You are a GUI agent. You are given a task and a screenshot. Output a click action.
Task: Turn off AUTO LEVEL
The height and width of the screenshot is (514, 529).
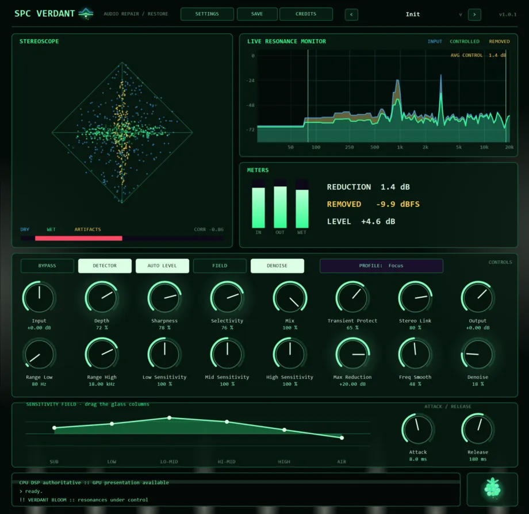162,266
